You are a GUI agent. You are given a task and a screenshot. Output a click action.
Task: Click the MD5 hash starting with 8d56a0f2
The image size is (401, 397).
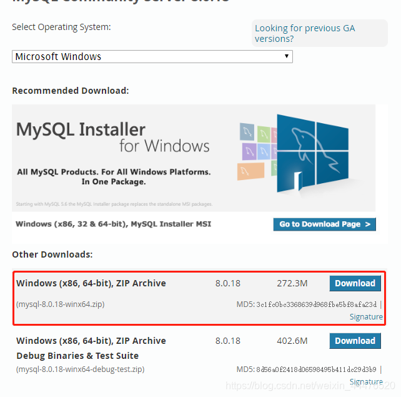(316, 369)
